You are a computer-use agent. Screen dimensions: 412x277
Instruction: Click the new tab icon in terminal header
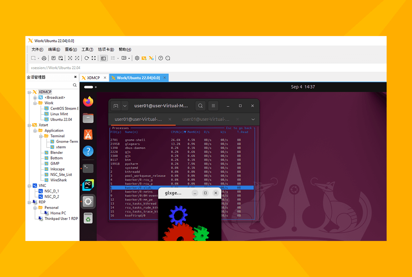(116, 106)
